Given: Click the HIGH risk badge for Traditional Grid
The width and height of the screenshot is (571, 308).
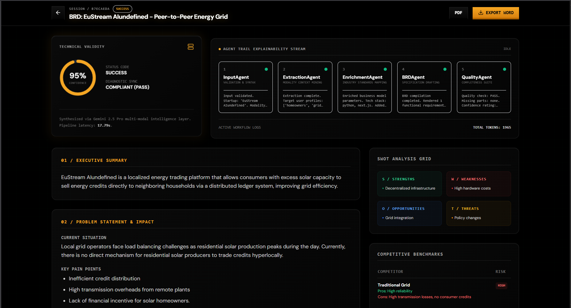Looking at the screenshot, I should pyautogui.click(x=502, y=286).
